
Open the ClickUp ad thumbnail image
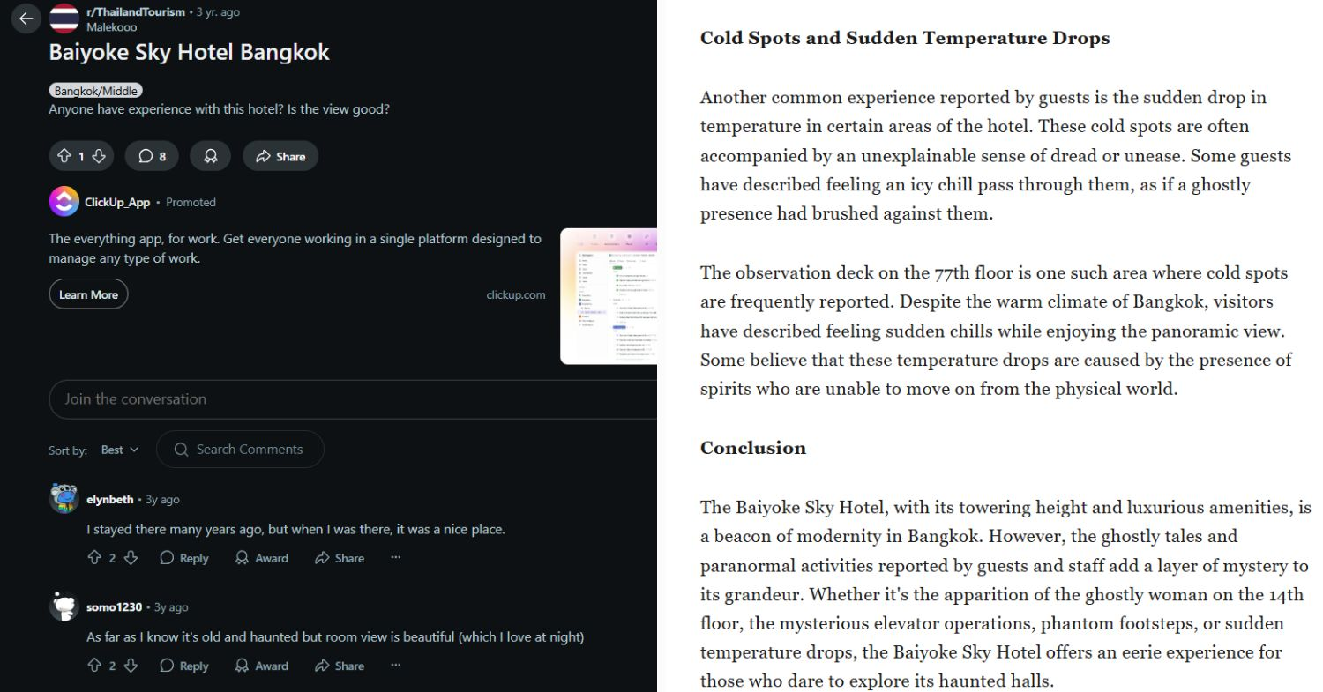pos(609,296)
